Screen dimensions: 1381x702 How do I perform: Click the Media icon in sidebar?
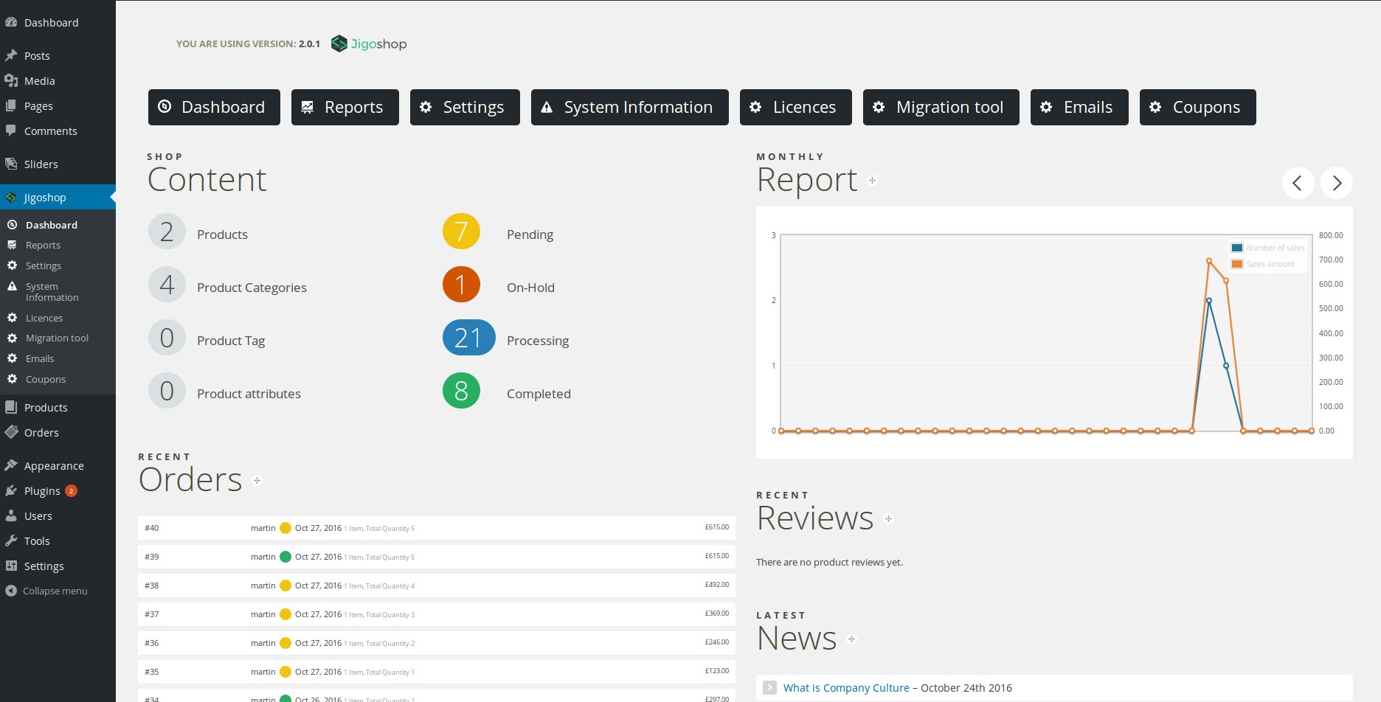coord(11,81)
